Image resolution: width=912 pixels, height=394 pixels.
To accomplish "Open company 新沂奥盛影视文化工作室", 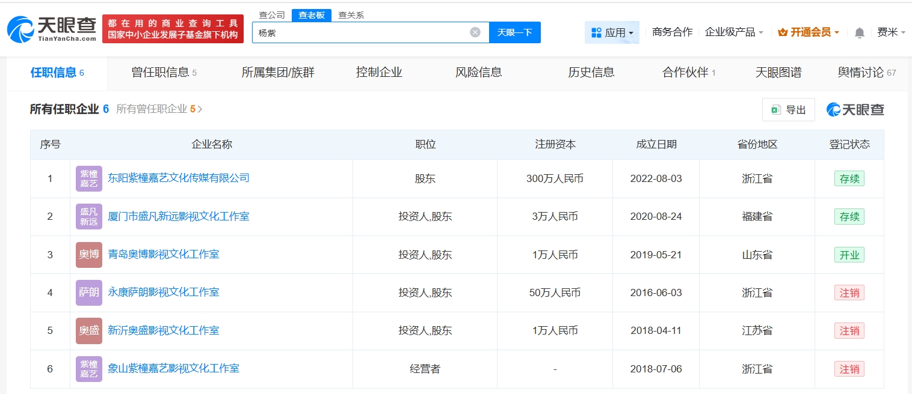I will click(164, 330).
